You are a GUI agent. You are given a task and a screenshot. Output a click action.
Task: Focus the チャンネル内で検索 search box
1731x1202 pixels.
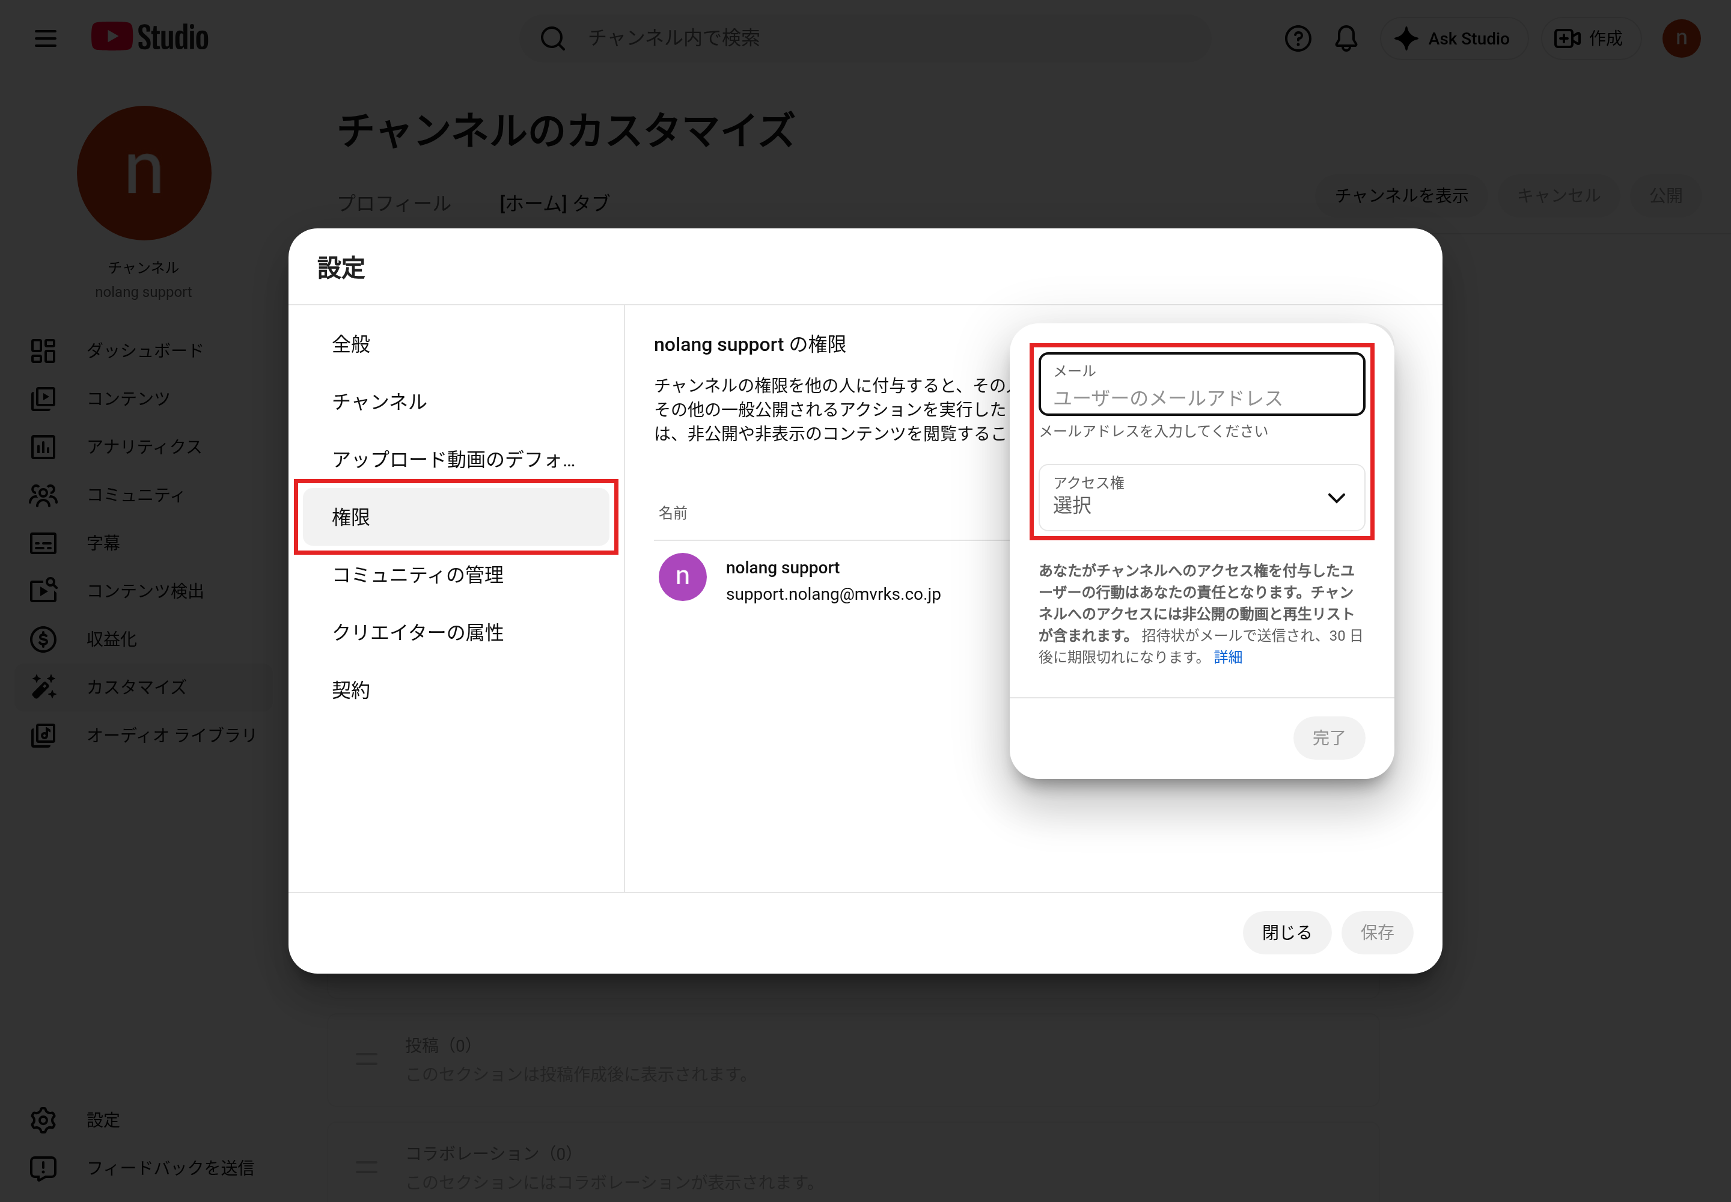(866, 38)
